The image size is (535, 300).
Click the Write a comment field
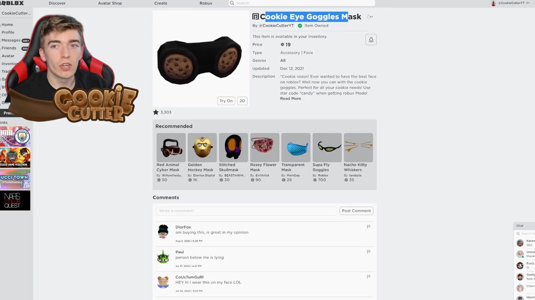246,211
